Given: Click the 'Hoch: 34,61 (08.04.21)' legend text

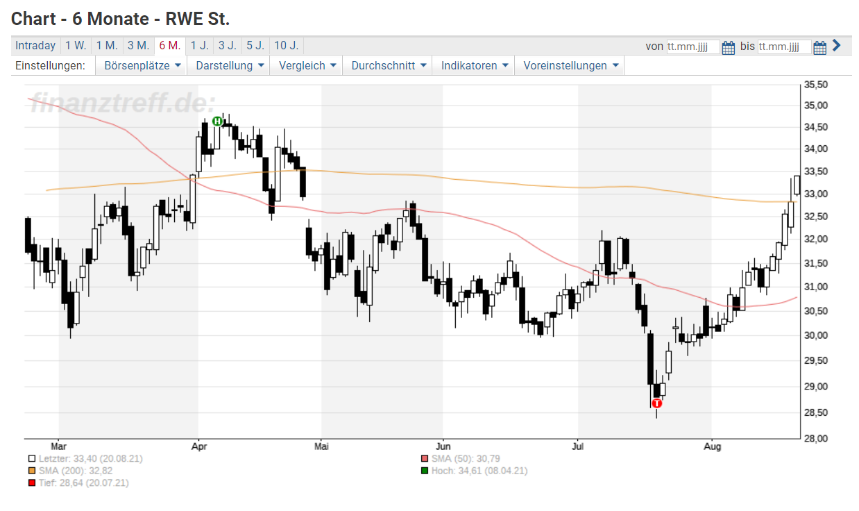Looking at the screenshot, I should (x=479, y=471).
